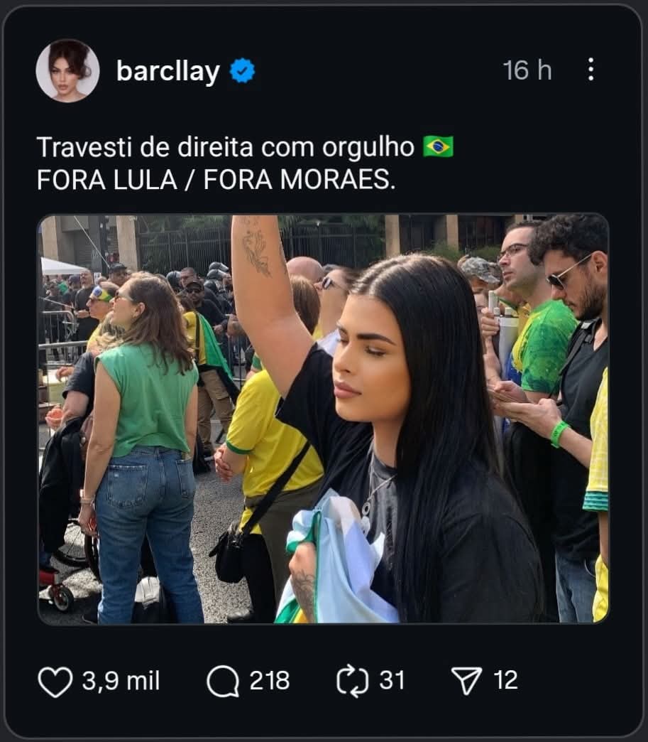This screenshot has height=742, width=648.
Task: Repost using the circular arrows icon
Action: (x=352, y=682)
